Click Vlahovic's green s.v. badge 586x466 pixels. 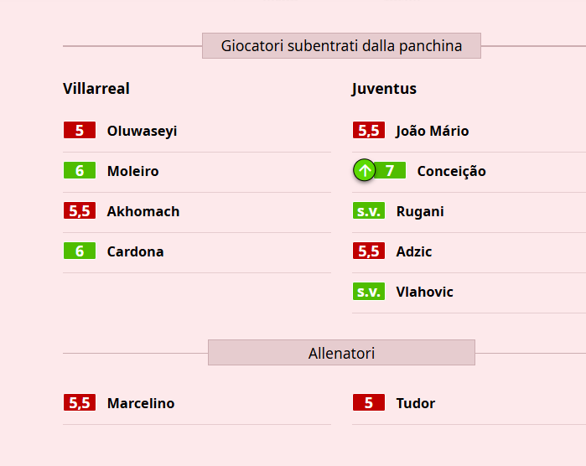coord(369,292)
